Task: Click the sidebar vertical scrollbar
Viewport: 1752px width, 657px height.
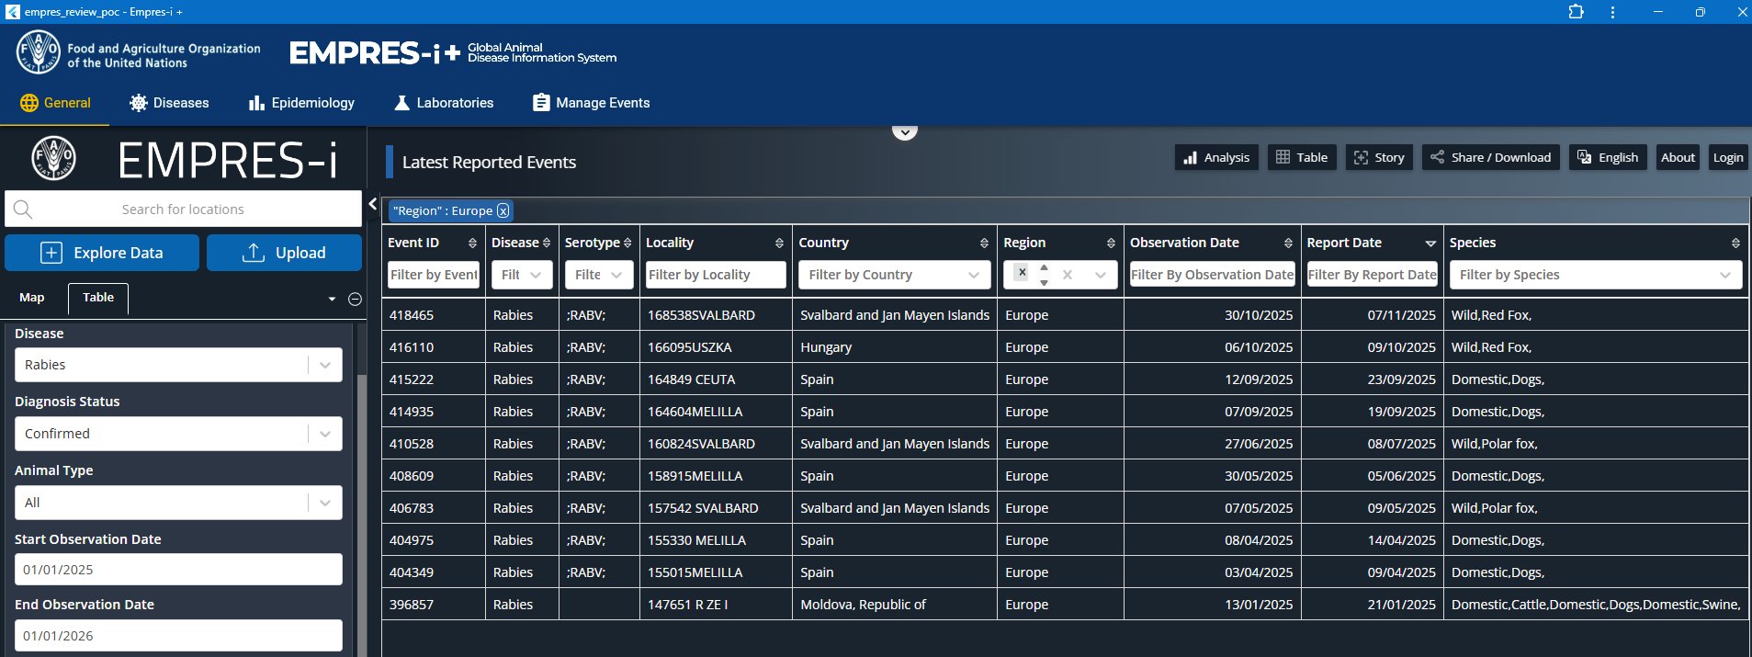Action: (x=361, y=515)
